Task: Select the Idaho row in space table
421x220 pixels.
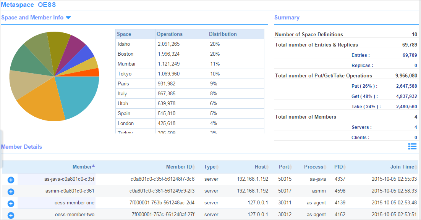Action: click(x=189, y=44)
